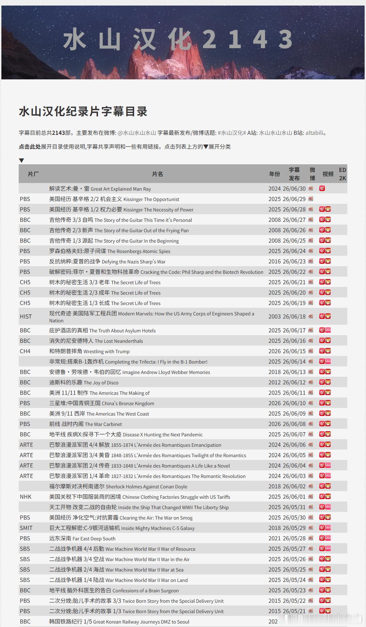Open Bilibili video icon for B-1 Bomber row
366x627 pixels.
click(x=328, y=361)
